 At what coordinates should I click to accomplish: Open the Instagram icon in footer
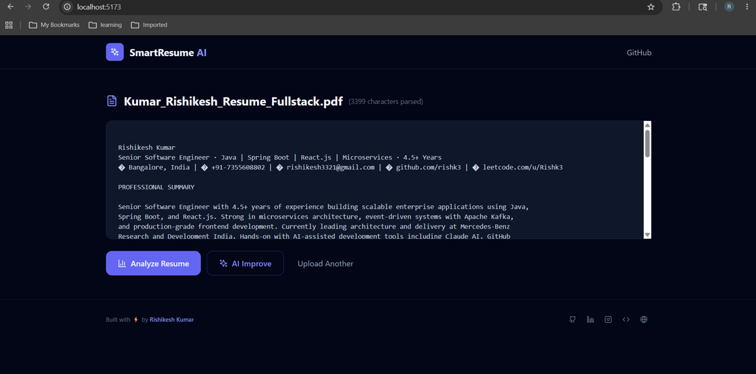click(x=608, y=320)
